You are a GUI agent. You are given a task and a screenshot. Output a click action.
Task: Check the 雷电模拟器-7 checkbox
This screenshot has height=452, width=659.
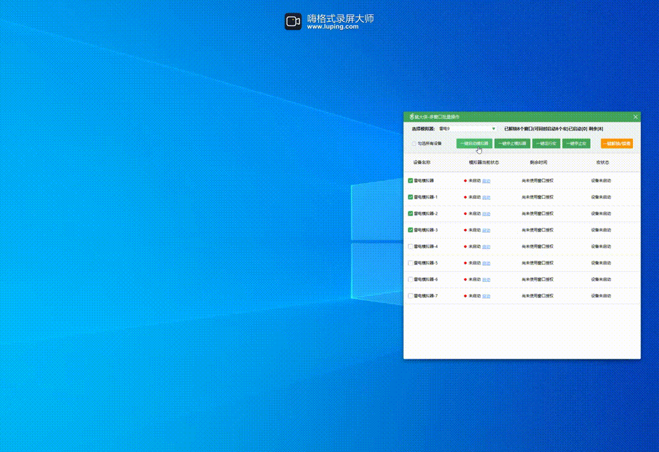(410, 296)
